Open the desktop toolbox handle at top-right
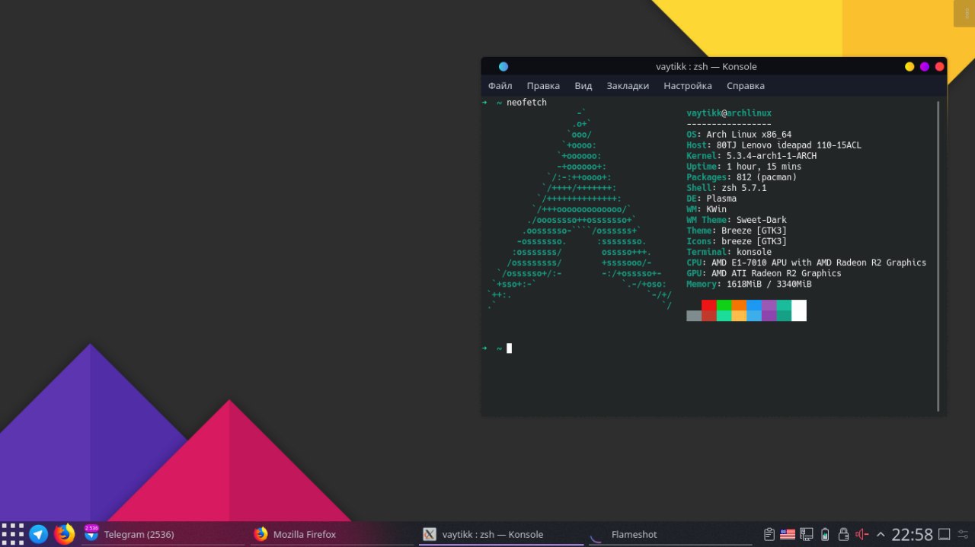This screenshot has width=975, height=547. pos(963,14)
